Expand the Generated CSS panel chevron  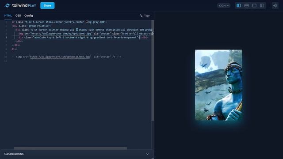pyautogui.click(x=147, y=154)
